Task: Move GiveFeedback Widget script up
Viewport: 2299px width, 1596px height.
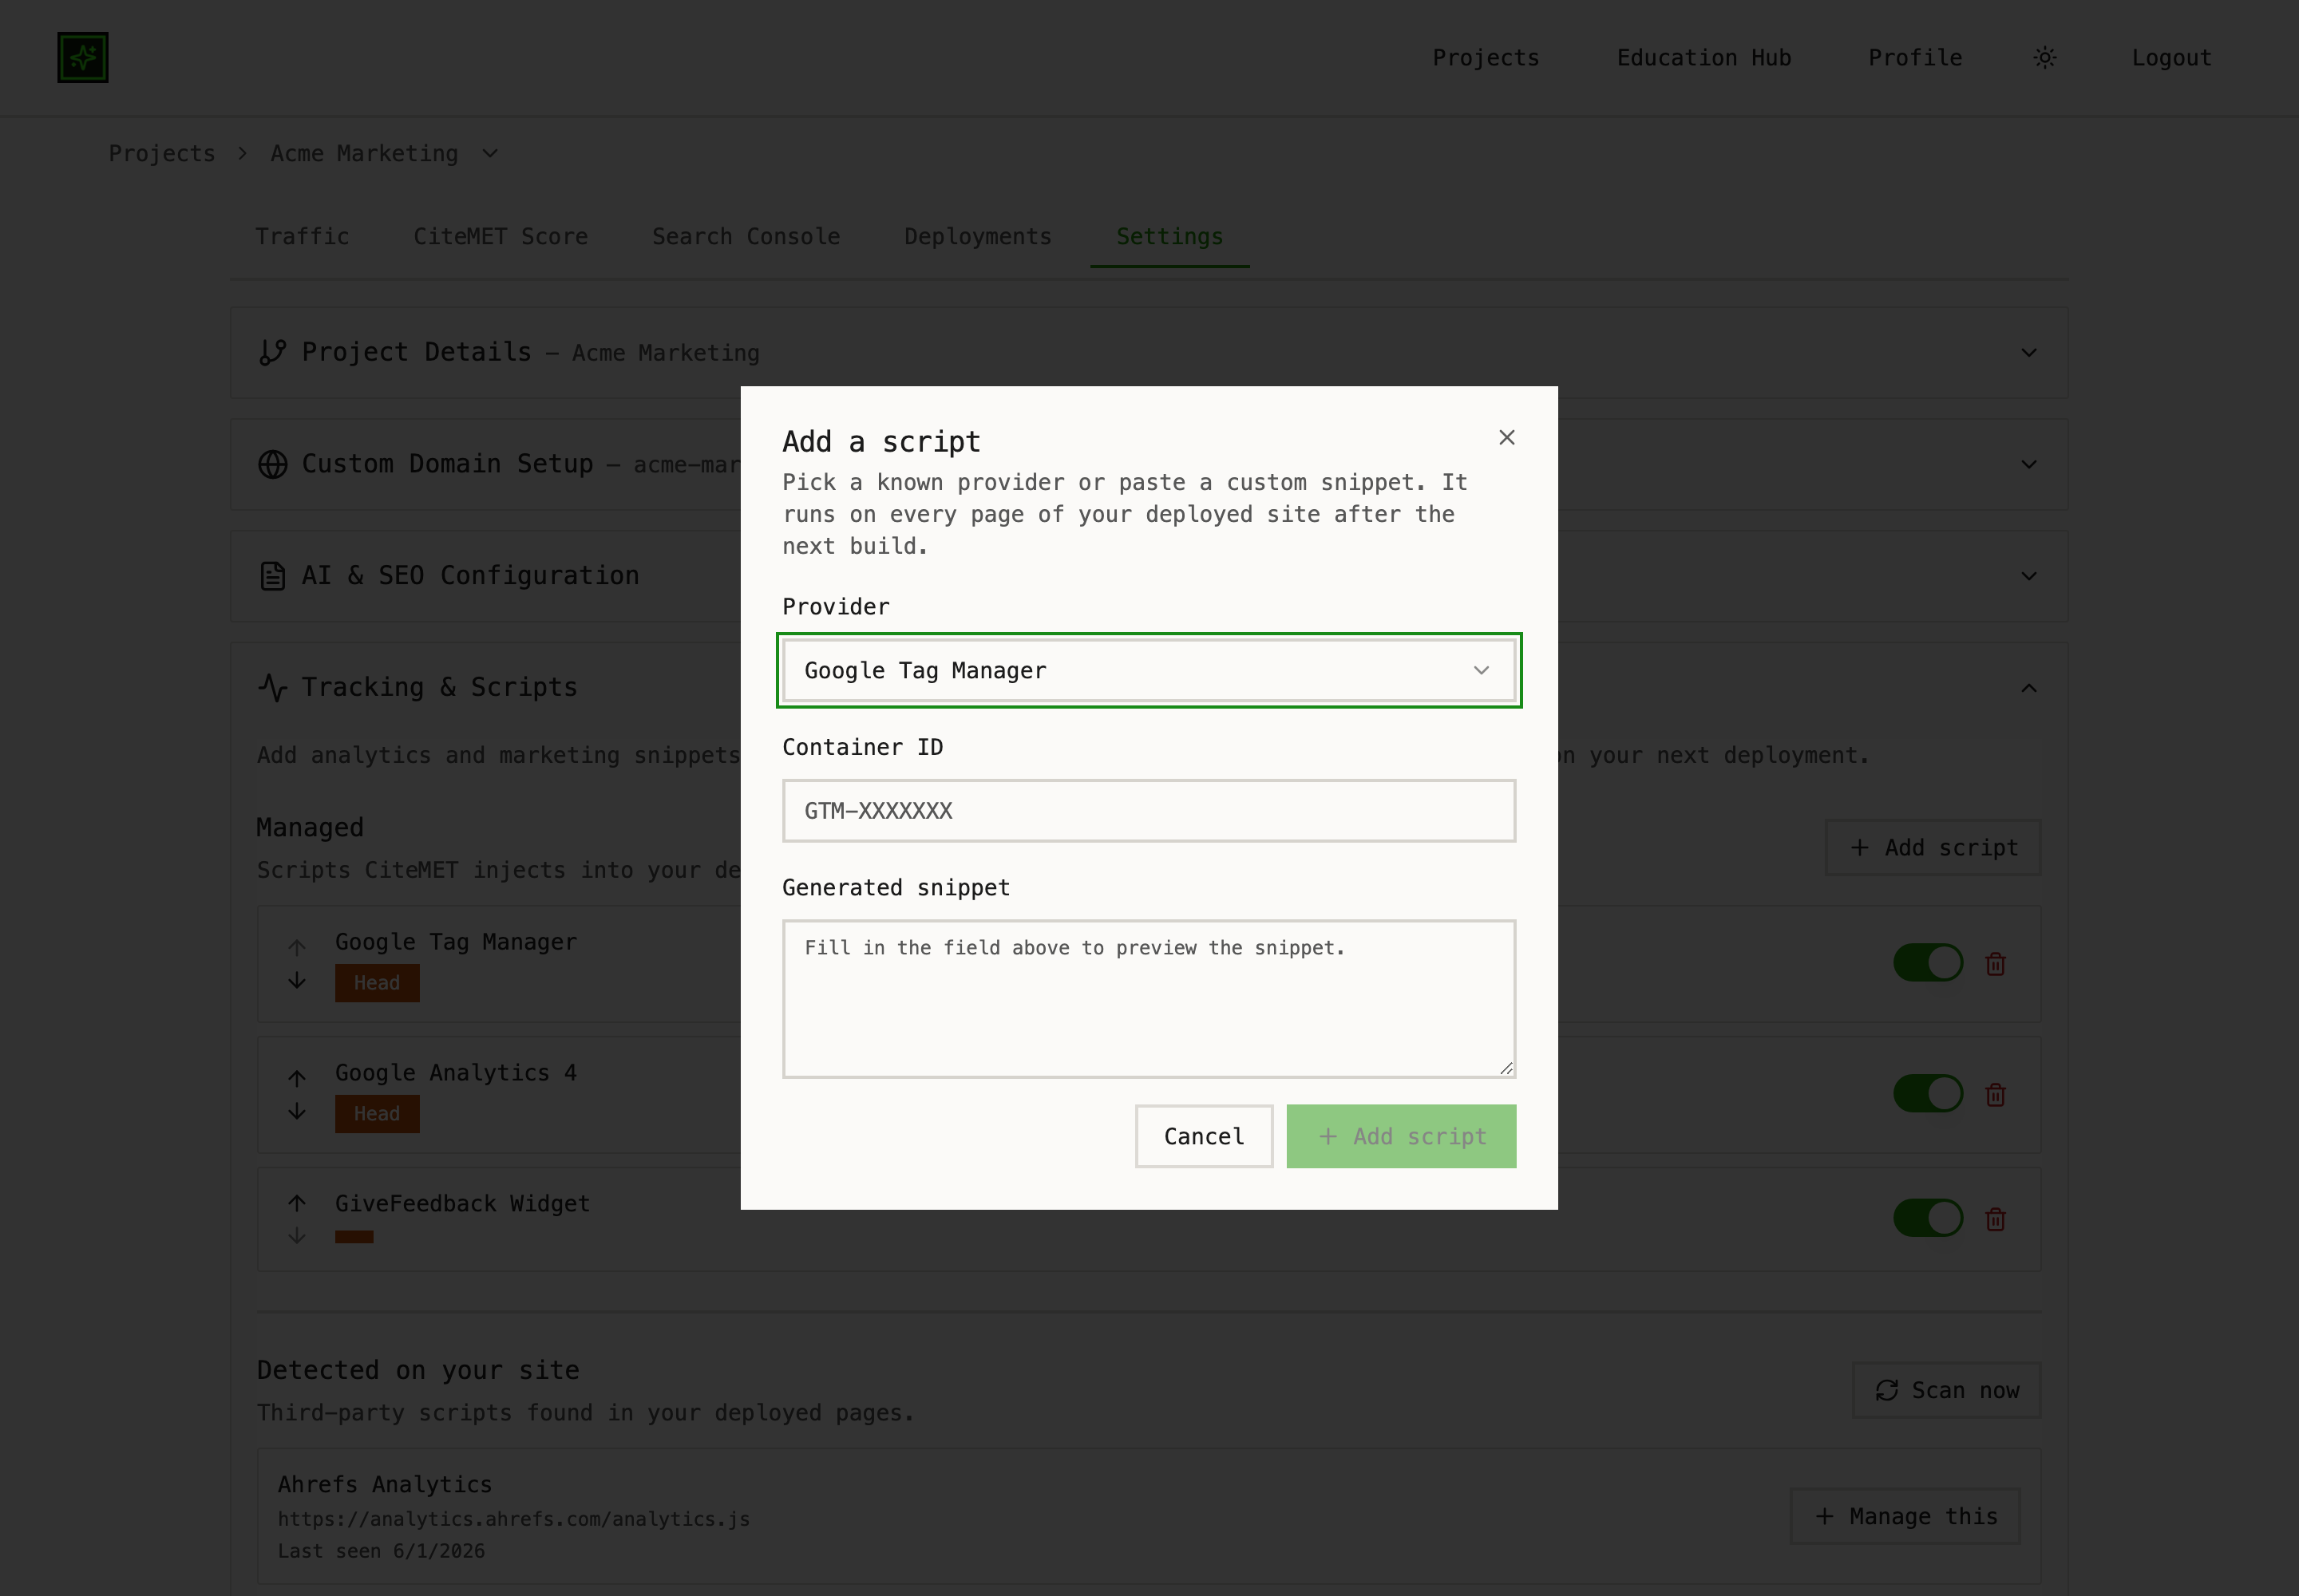Action: click(x=297, y=1202)
